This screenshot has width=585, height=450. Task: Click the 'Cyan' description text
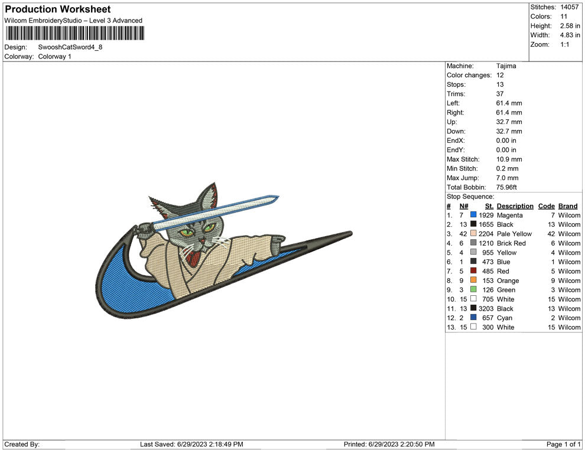pos(505,318)
